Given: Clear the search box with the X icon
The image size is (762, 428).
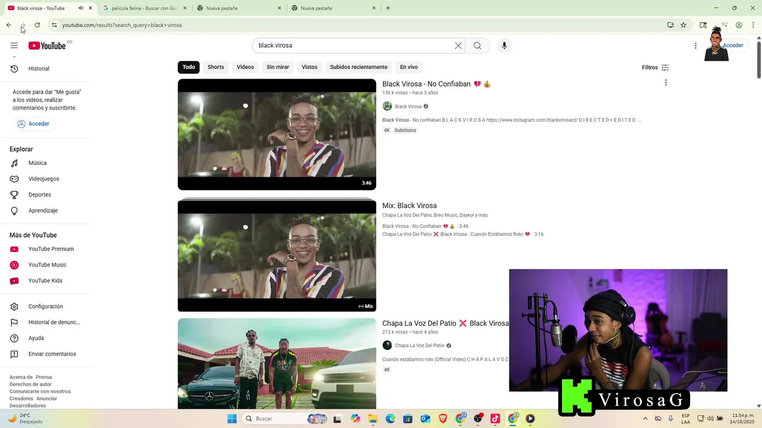Looking at the screenshot, I should [x=458, y=46].
